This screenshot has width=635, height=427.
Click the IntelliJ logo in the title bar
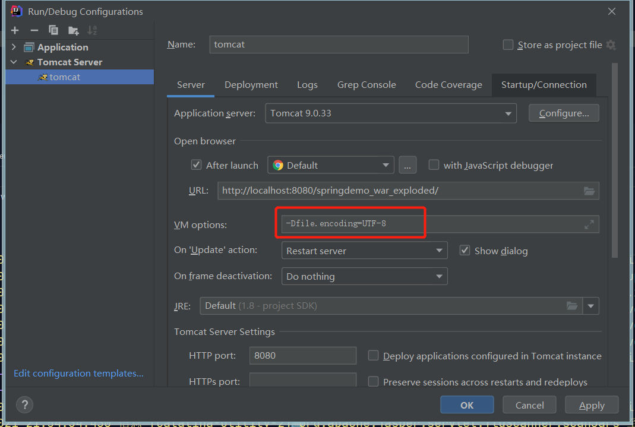[16, 11]
